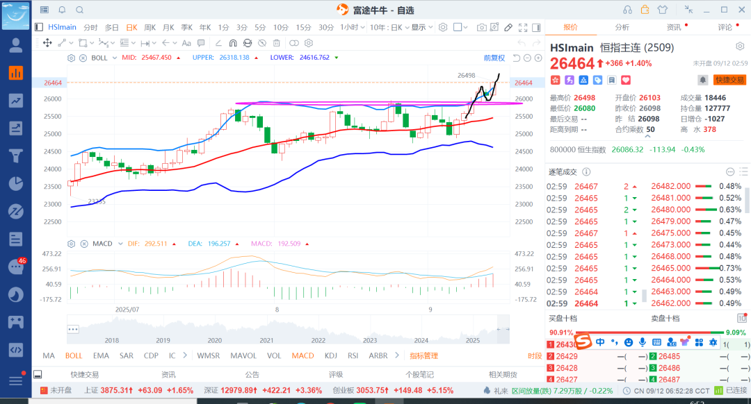Image resolution: width=751 pixels, height=404 pixels.
Task: Switch to the 分析 tab
Action: pos(622,27)
